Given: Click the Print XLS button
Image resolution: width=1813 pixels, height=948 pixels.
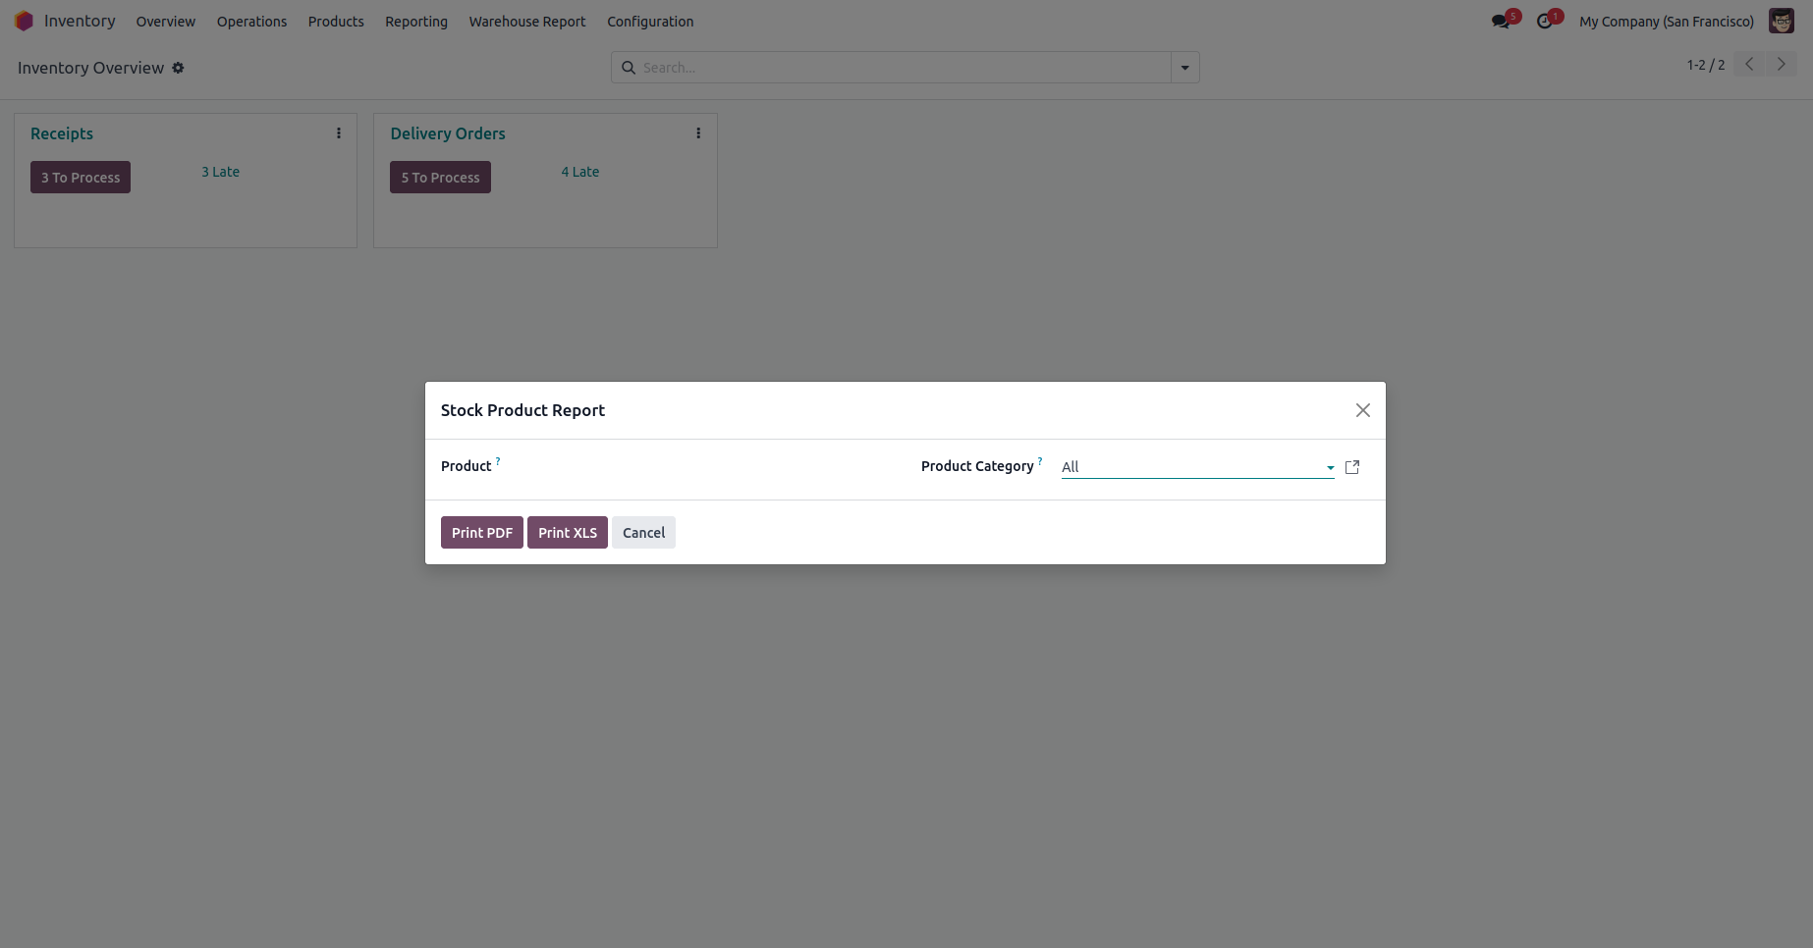Looking at the screenshot, I should pos(568,533).
